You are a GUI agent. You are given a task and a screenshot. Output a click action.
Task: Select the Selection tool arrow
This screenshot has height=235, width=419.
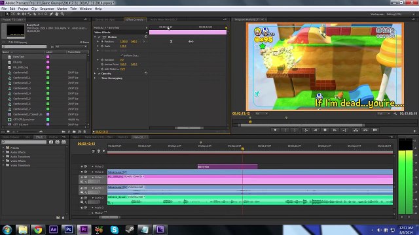7,14
